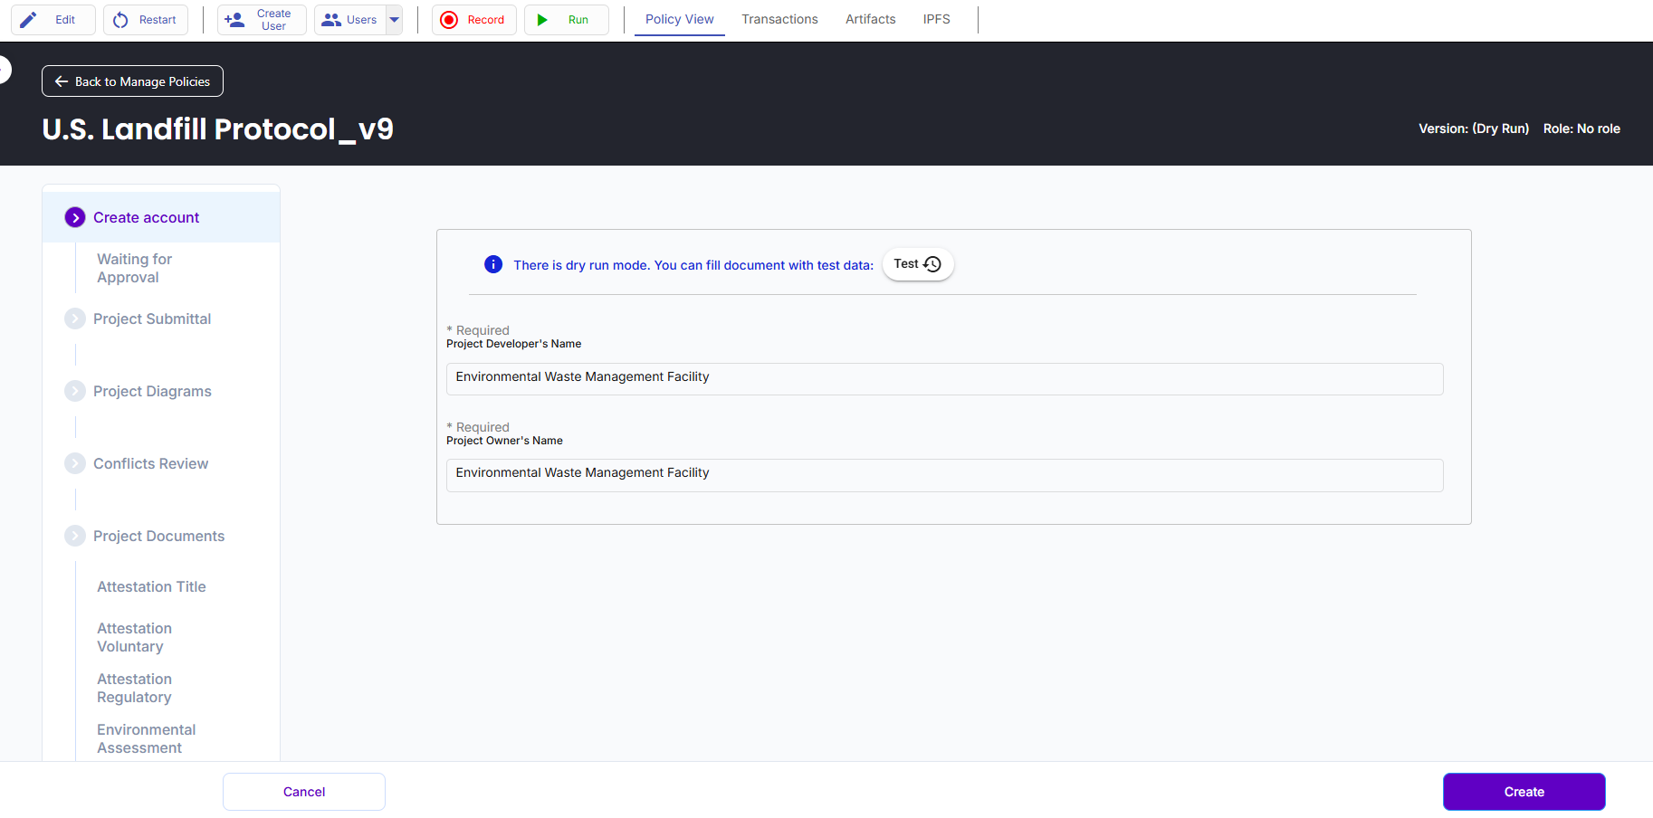This screenshot has height=818, width=1653.
Task: Click the Edit pencil icon
Action: 29,20
